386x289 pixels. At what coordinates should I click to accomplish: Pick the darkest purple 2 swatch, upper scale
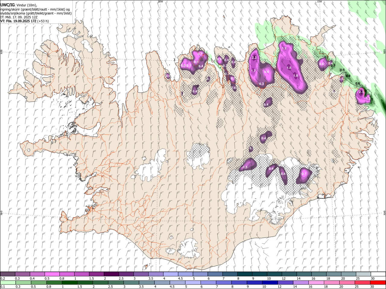111,274
